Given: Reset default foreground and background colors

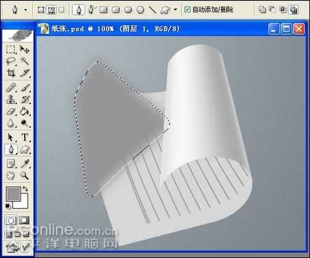Looking at the screenshot, I should click(x=7, y=206).
